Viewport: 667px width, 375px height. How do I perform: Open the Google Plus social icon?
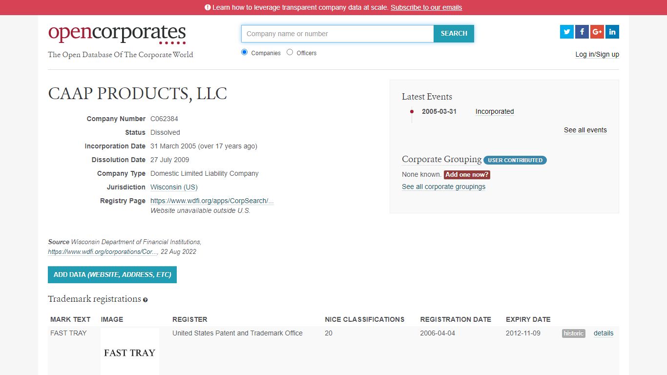(x=597, y=32)
